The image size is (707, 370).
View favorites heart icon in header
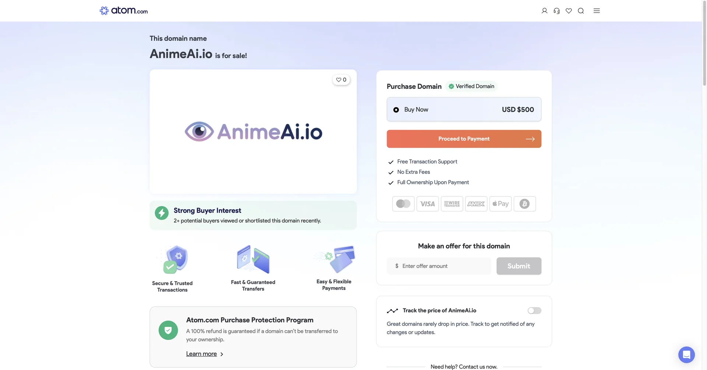click(569, 11)
